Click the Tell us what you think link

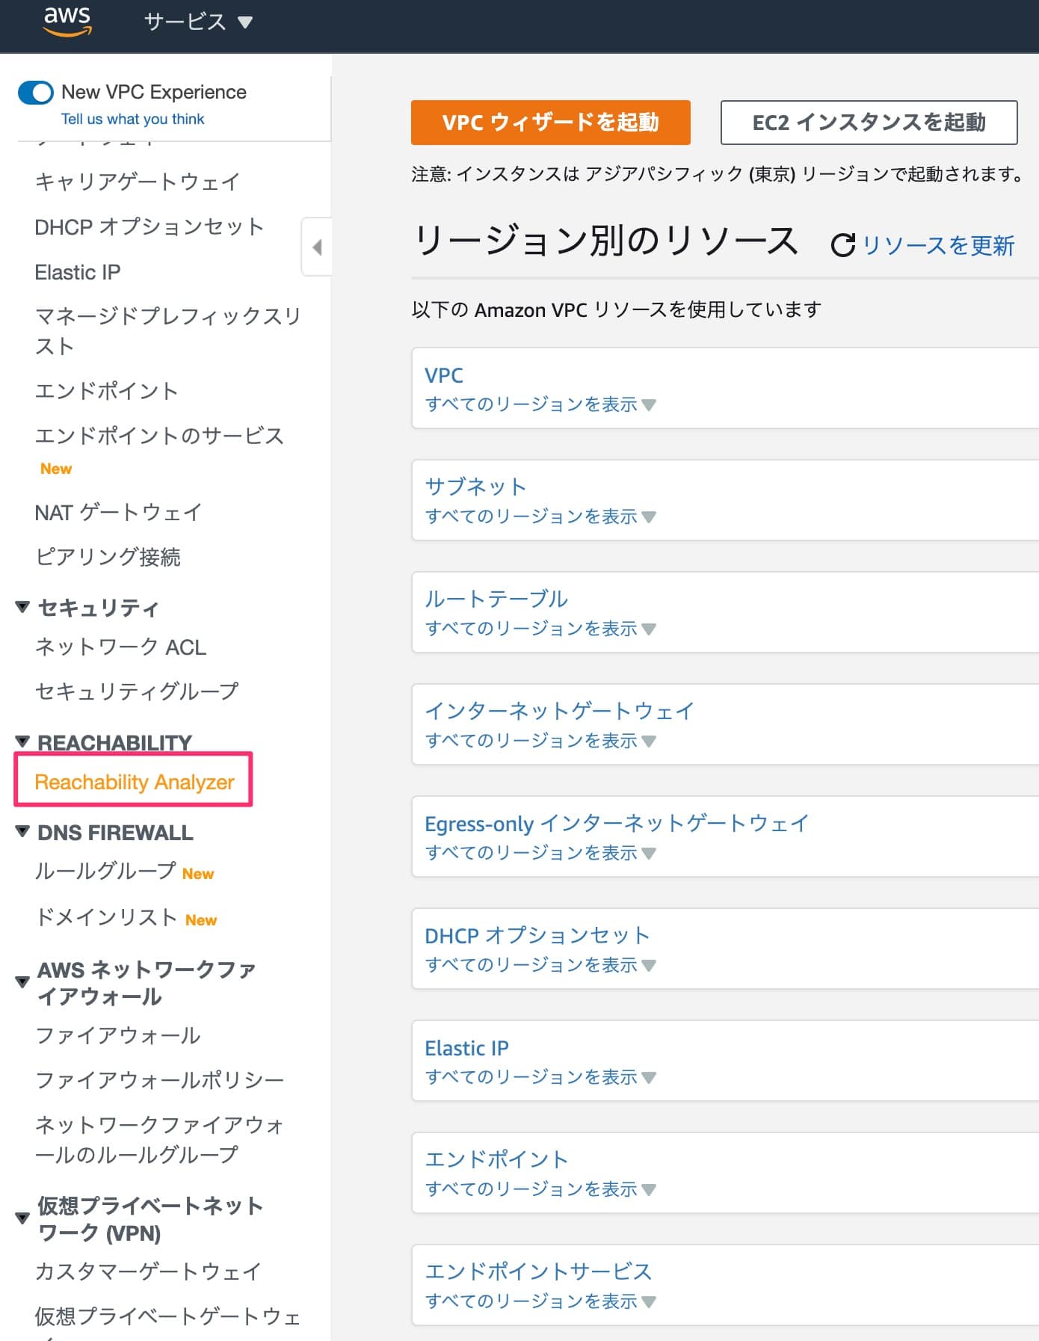click(132, 119)
